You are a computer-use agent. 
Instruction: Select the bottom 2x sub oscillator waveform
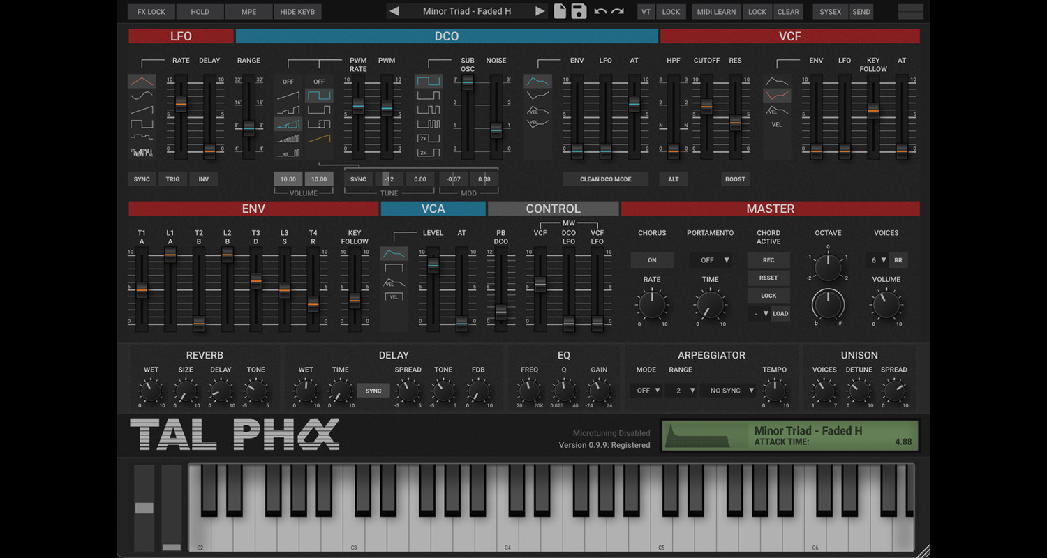click(x=429, y=152)
